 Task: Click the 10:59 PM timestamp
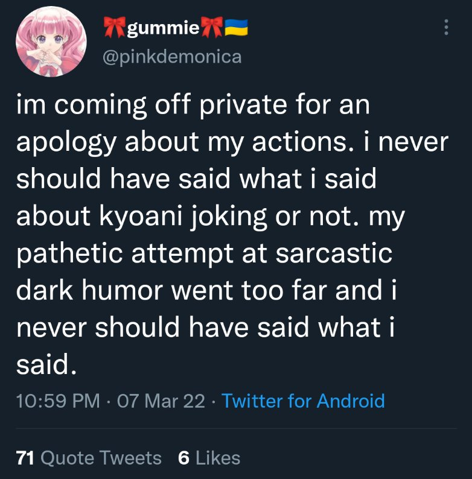click(59, 401)
